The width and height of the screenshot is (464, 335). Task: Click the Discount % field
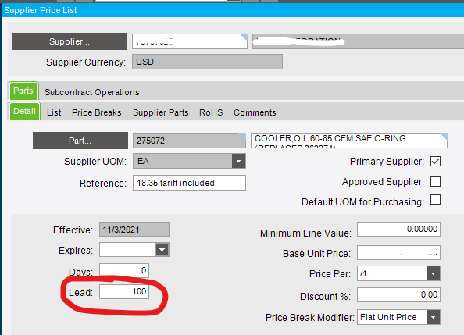point(398,294)
